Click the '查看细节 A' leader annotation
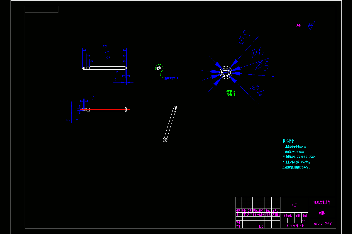 pos(171,78)
